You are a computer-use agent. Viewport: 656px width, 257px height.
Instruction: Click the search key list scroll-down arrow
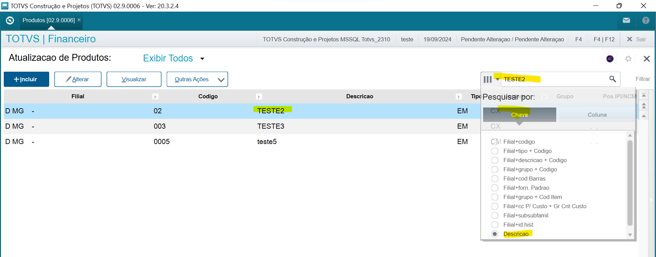[630, 235]
